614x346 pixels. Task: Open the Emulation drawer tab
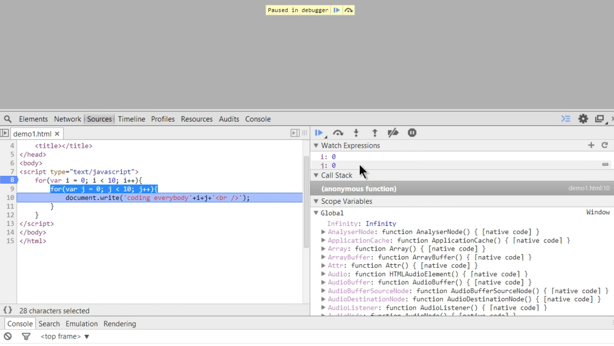81,324
